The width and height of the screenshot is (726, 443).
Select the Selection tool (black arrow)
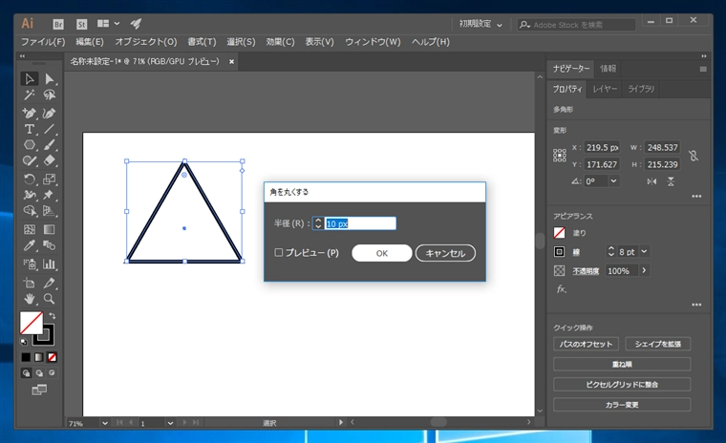[x=30, y=78]
